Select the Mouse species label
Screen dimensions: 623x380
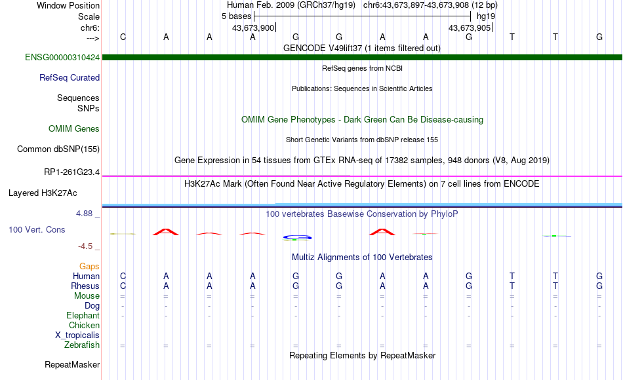point(87,296)
